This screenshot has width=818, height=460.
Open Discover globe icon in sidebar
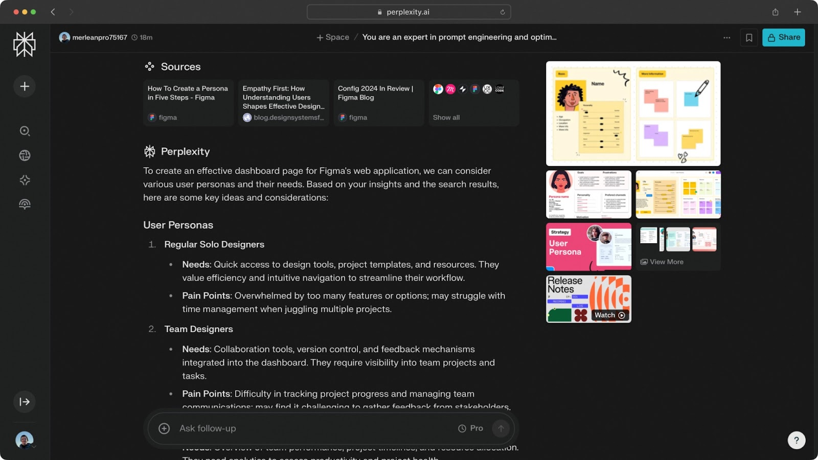click(24, 155)
